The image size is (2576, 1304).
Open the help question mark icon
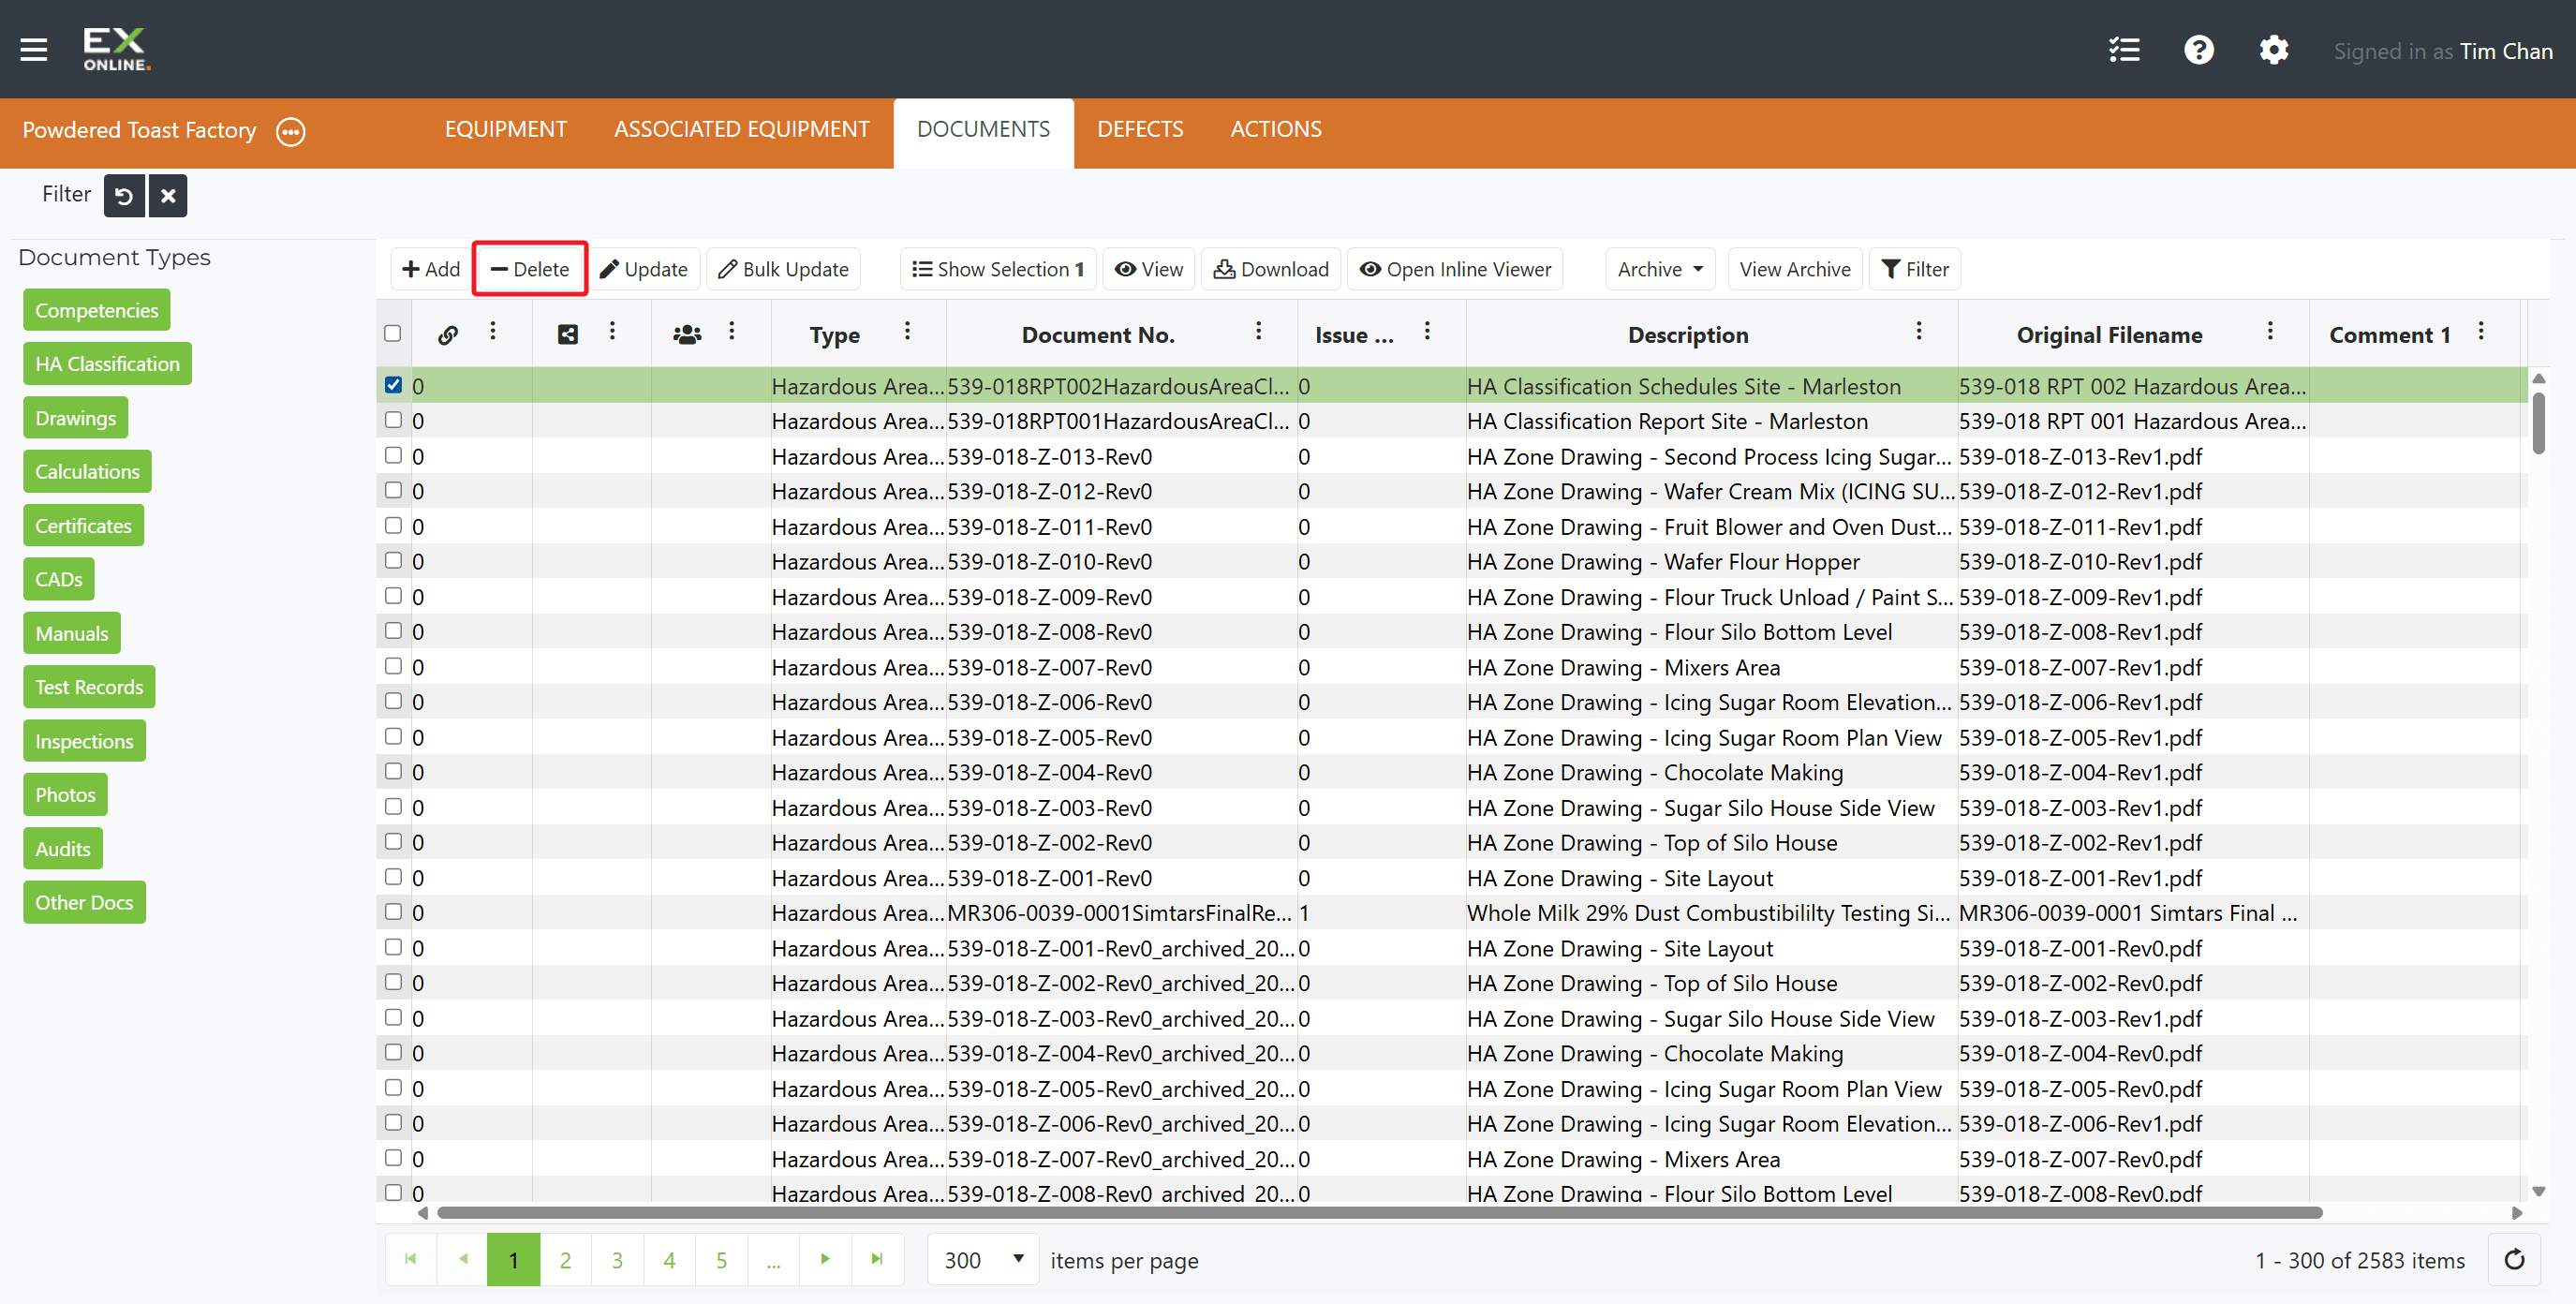pos(2199,50)
